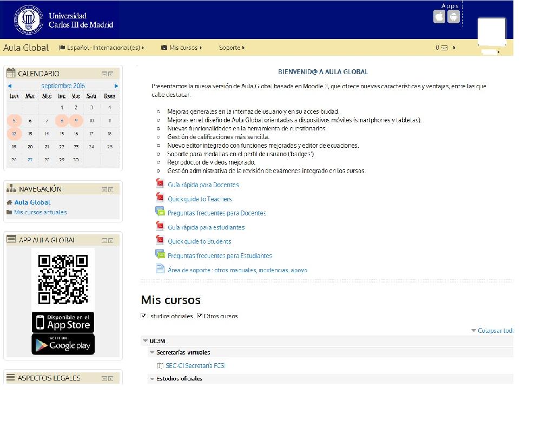The height and width of the screenshot is (433, 541).
Task: Open SEC-CI Secretaría FCSJ course
Action: coord(195,366)
